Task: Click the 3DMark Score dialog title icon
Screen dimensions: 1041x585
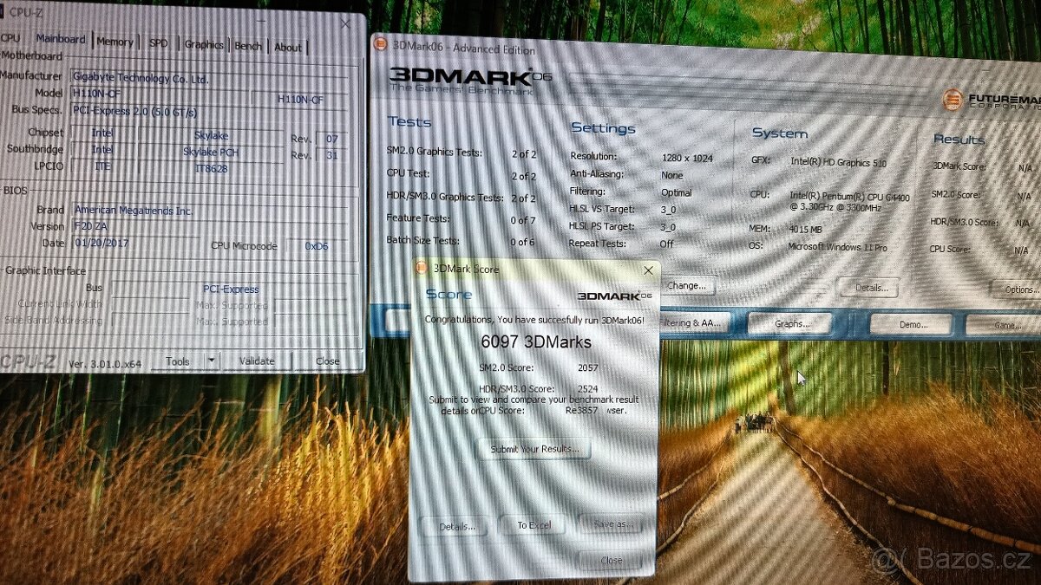Action: tap(422, 269)
